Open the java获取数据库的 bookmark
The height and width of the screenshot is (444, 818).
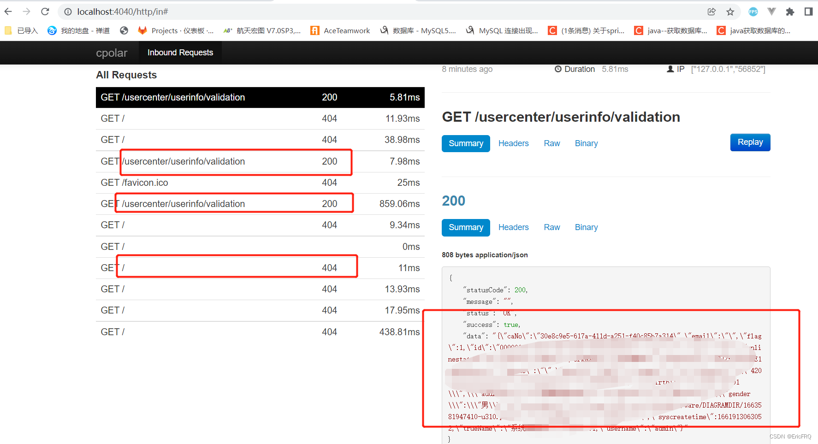point(753,30)
